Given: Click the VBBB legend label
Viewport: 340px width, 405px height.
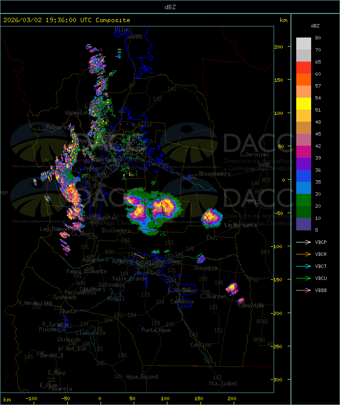Looking at the screenshot, I should click(x=321, y=291).
